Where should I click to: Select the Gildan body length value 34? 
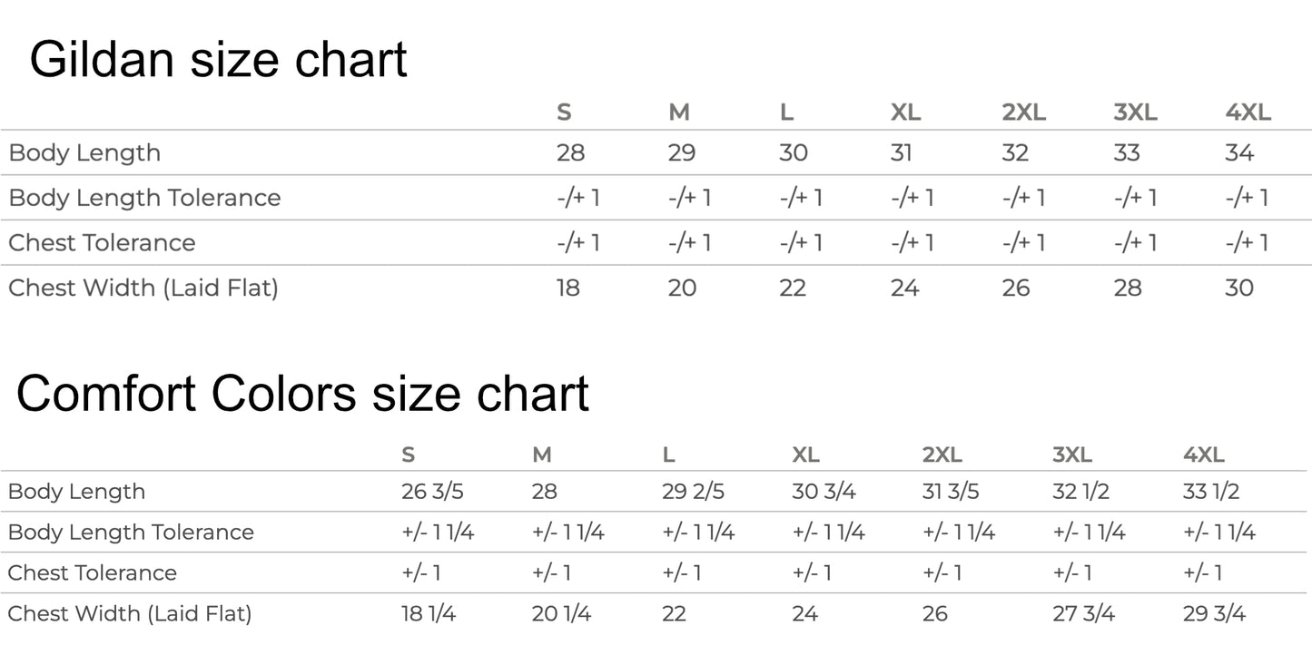coord(1239,152)
